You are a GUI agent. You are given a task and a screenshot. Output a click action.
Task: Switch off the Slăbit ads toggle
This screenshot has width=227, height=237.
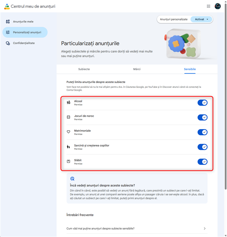203,162
